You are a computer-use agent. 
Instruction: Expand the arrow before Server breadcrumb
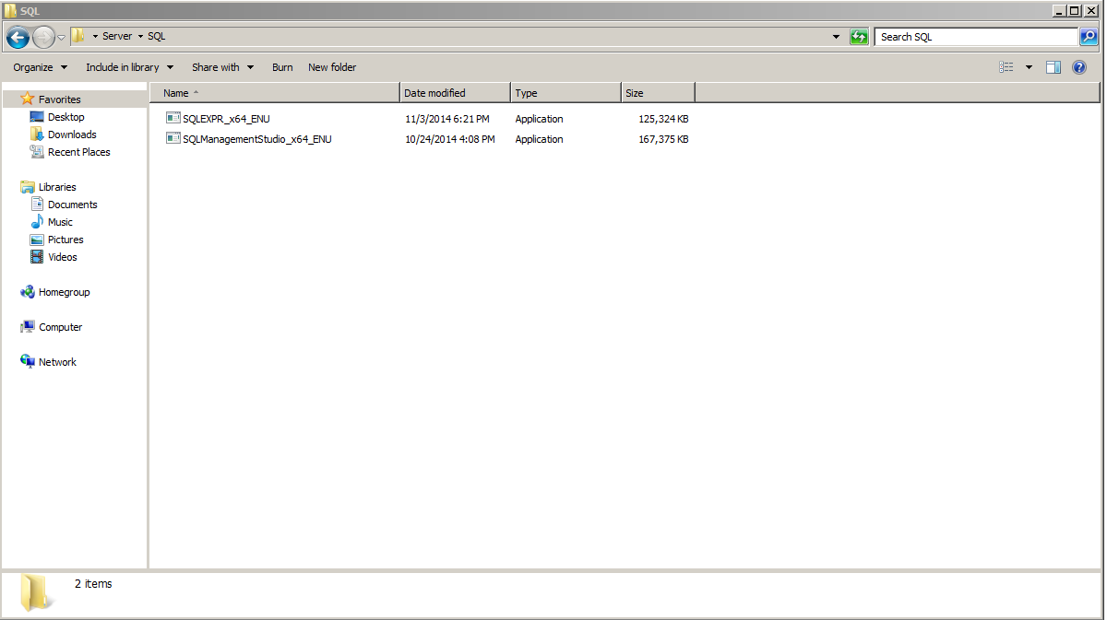click(x=95, y=37)
